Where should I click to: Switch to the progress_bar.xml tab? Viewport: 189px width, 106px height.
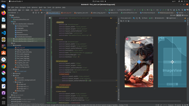tap(82, 13)
